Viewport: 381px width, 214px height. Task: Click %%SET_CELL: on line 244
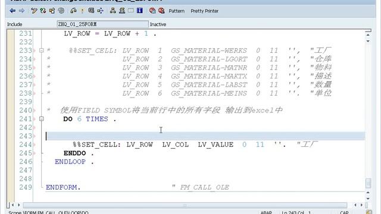click(x=96, y=144)
